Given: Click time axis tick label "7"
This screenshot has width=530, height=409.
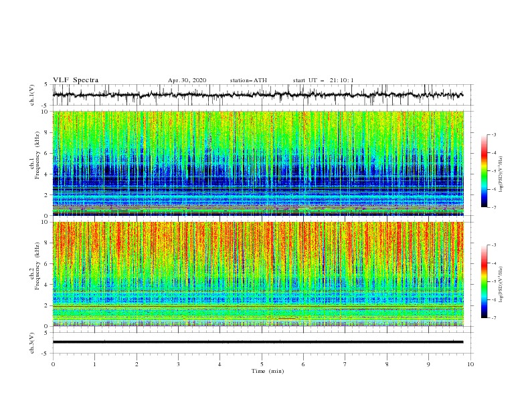Looking at the screenshot, I should coord(345,364).
